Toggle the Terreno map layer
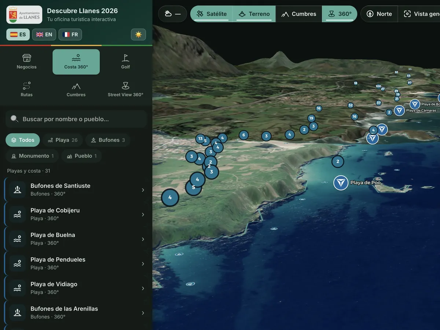The width and height of the screenshot is (440, 330). coord(254,14)
